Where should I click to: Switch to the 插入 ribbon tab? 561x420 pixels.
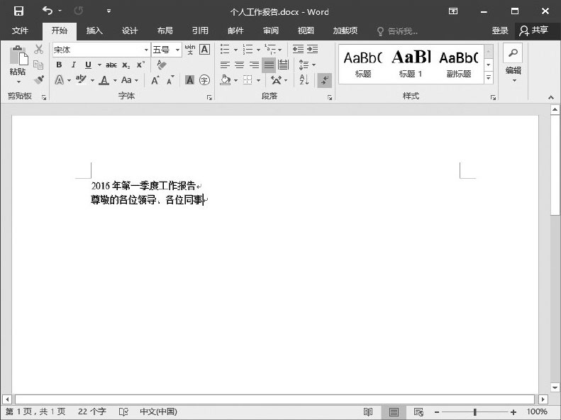(x=94, y=31)
